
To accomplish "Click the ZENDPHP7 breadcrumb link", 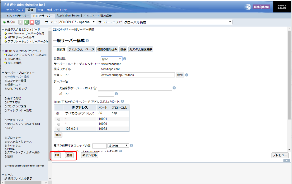I will coord(61,30).
